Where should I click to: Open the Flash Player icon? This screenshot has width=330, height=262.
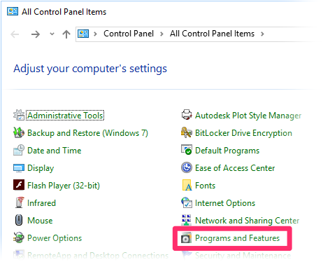tap(19, 185)
